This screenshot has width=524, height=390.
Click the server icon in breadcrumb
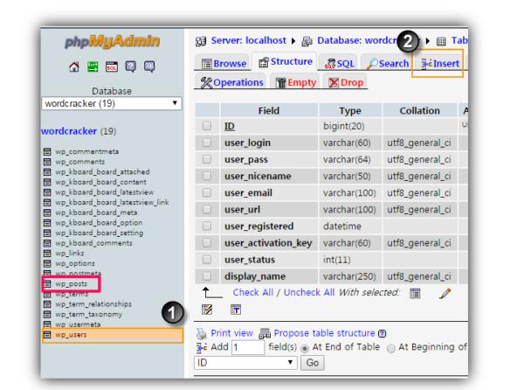click(x=201, y=41)
